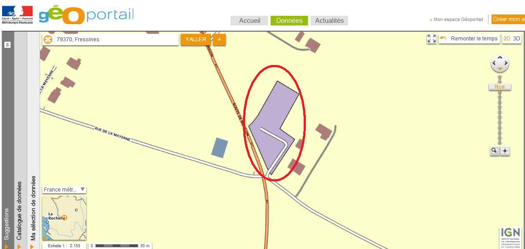Click the Rue handle on zoom slider
This screenshot has height=249, width=525.
(x=499, y=87)
